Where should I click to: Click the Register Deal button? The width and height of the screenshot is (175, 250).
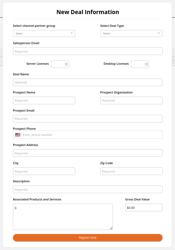[x=88, y=238]
